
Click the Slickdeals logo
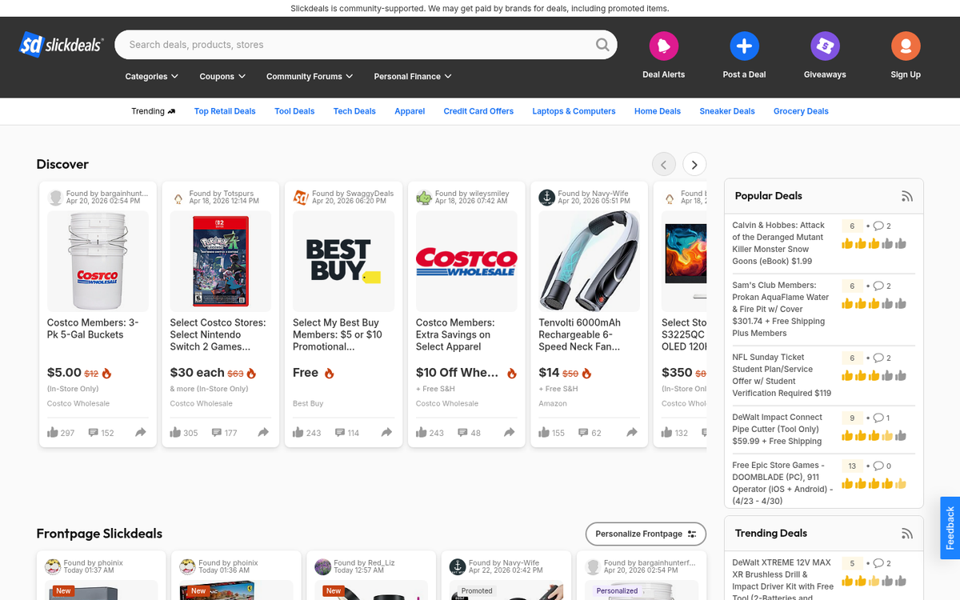tap(60, 45)
